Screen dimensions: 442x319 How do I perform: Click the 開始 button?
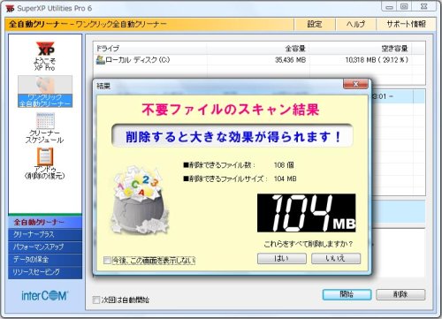[347, 294]
